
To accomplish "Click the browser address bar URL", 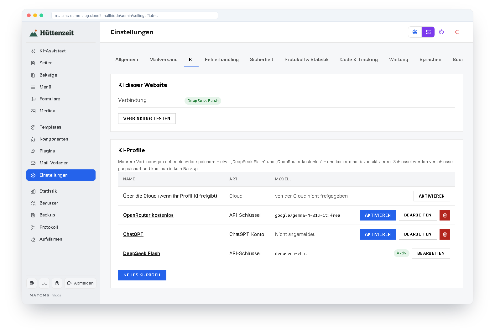I will pos(135,15).
